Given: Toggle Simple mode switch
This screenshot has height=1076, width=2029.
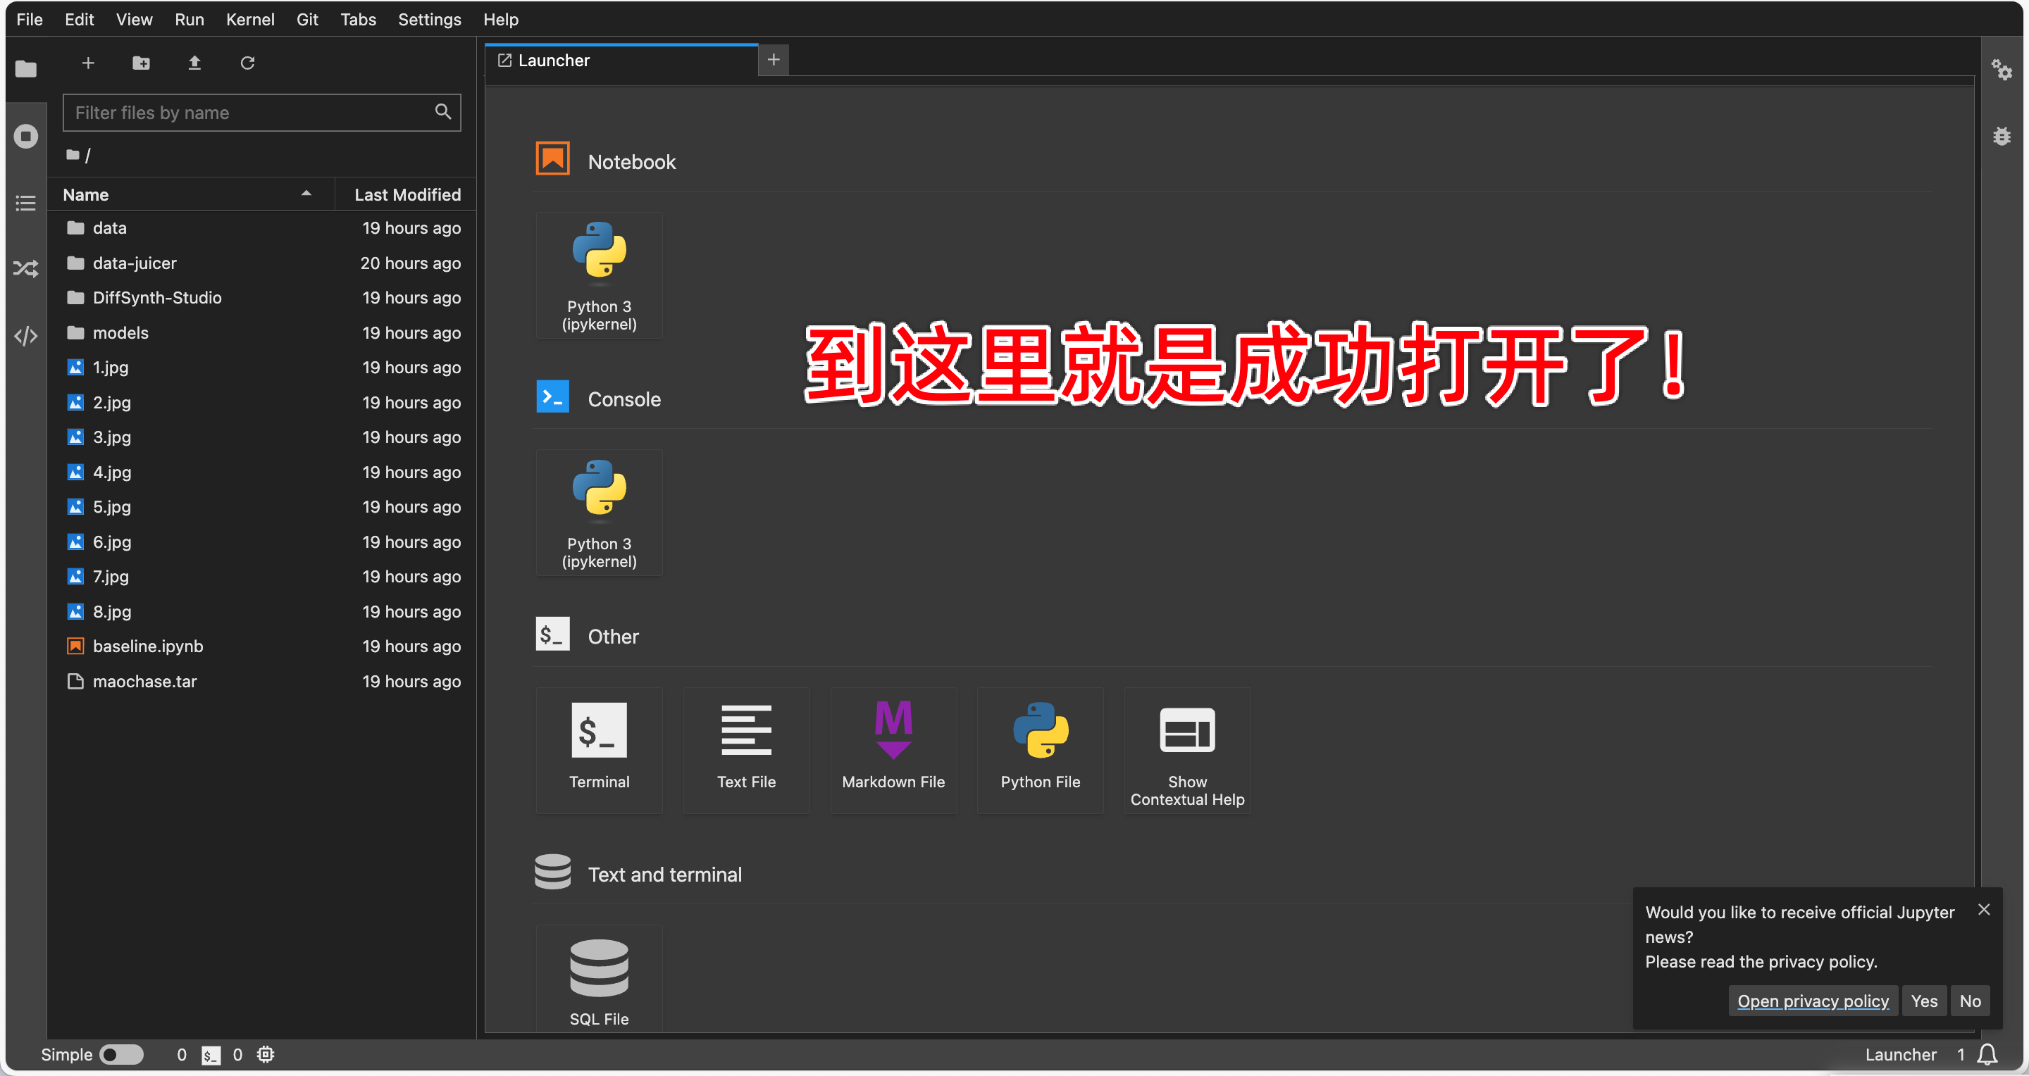Looking at the screenshot, I should pos(122,1054).
